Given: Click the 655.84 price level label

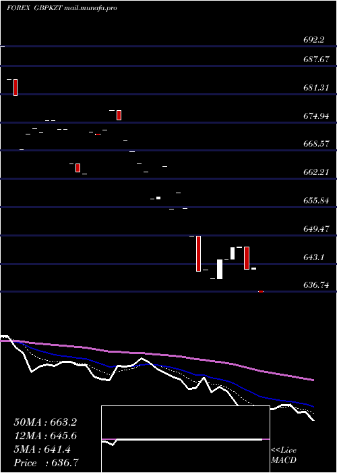Looking at the screenshot, I should (316, 201).
